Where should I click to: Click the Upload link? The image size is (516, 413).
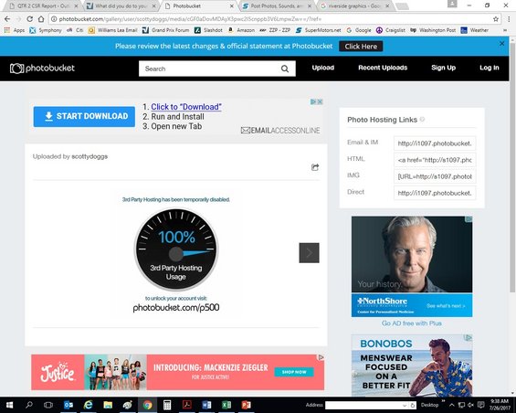click(x=322, y=68)
